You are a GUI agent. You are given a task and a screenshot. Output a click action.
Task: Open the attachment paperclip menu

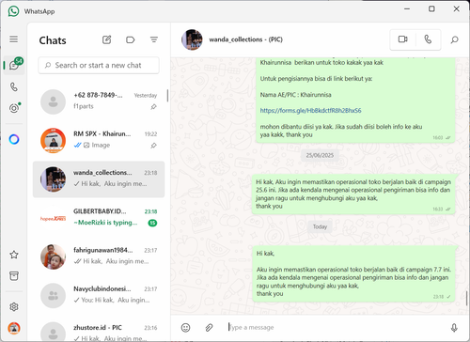click(209, 328)
